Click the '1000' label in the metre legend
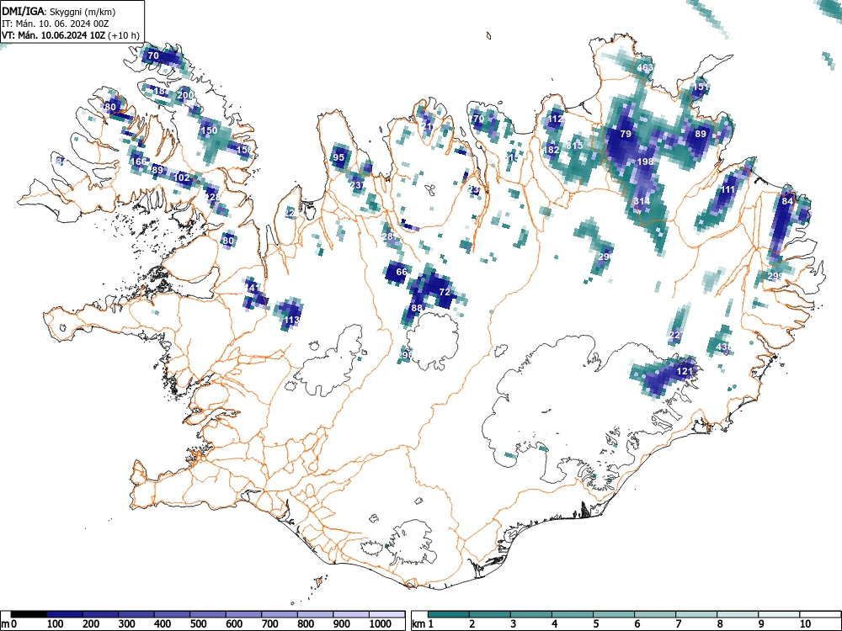 click(x=381, y=624)
